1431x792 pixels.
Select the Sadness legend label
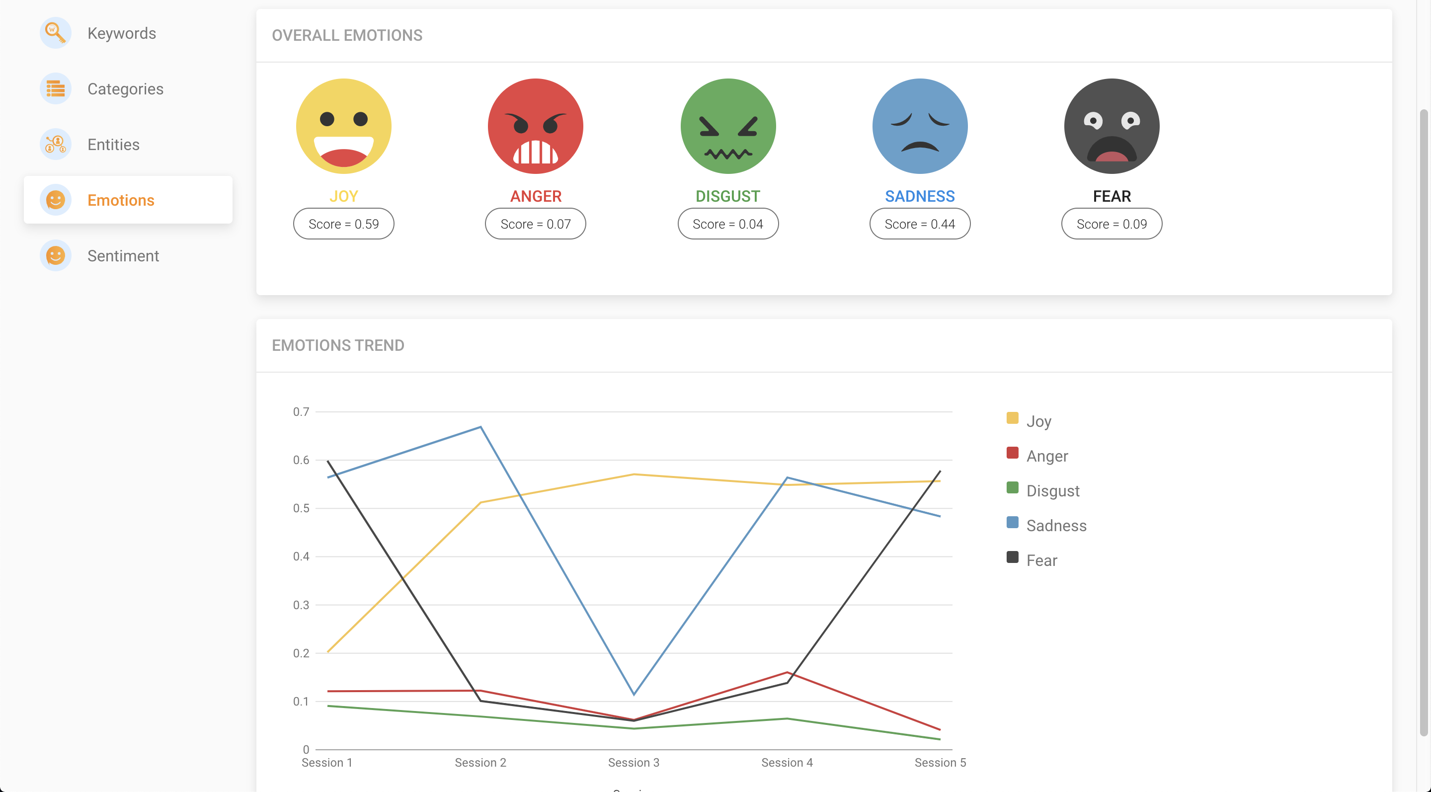coord(1056,526)
